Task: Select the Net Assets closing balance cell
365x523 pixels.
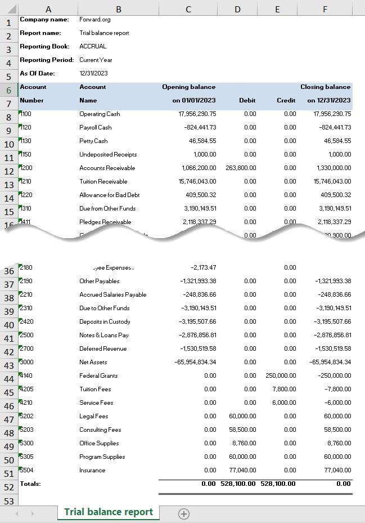Action: pos(329,362)
